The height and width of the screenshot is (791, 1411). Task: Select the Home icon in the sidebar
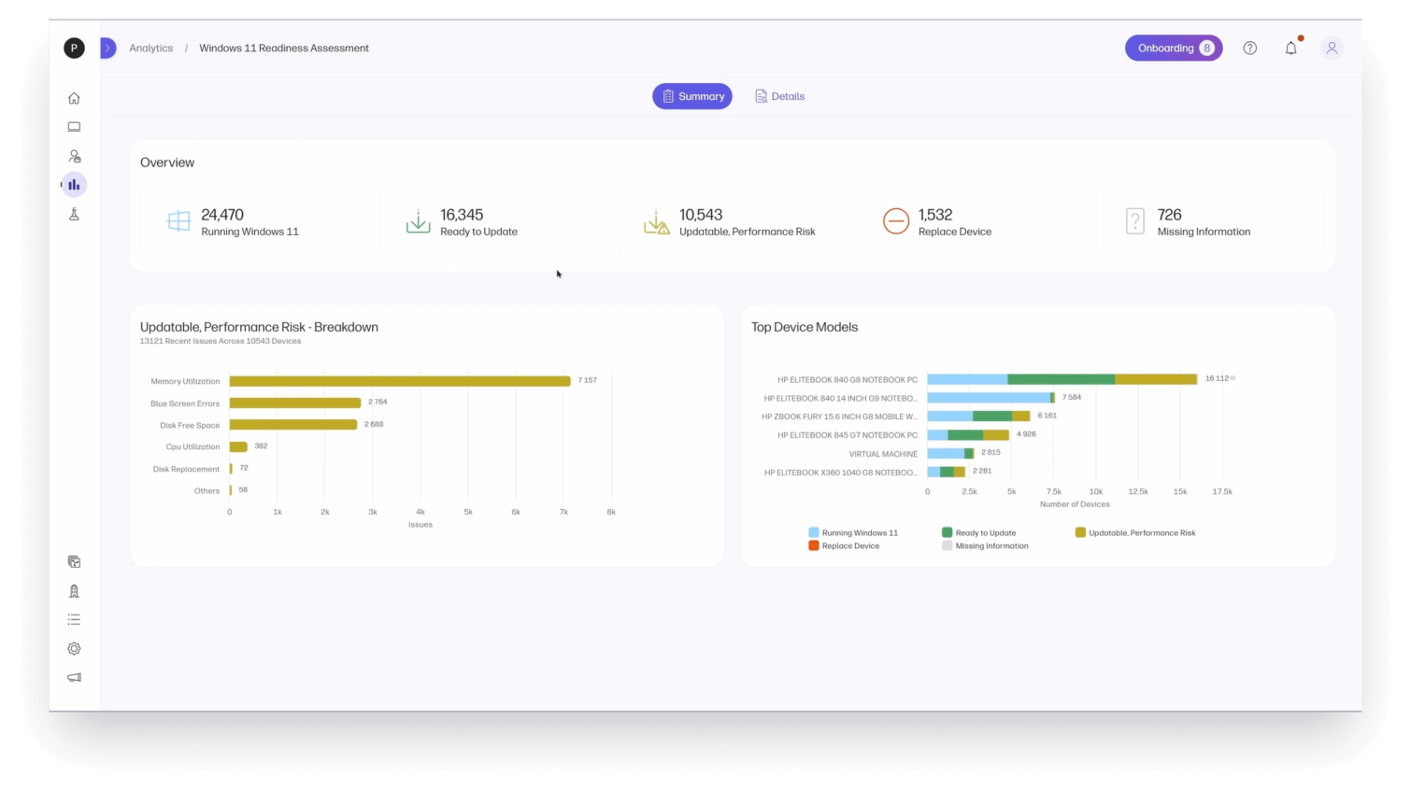click(74, 97)
